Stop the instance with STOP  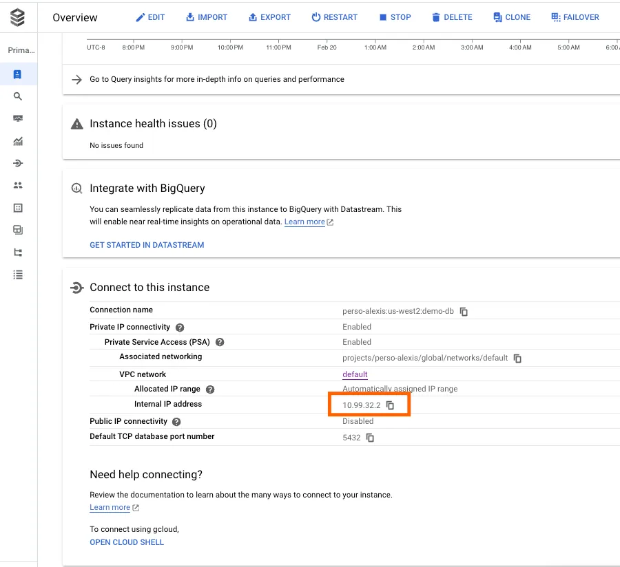(395, 17)
